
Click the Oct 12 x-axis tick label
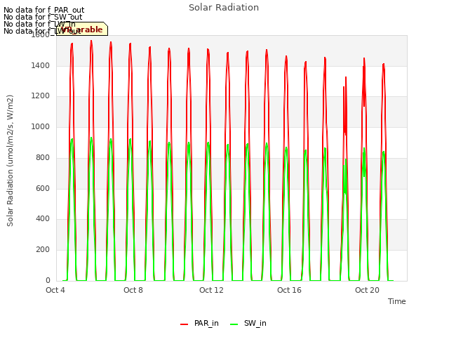211,290
